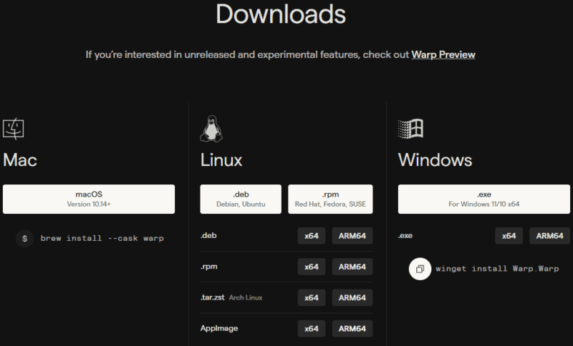The width and height of the screenshot is (573, 346).
Task: Click the Arch Linux label
Action: tap(246, 297)
